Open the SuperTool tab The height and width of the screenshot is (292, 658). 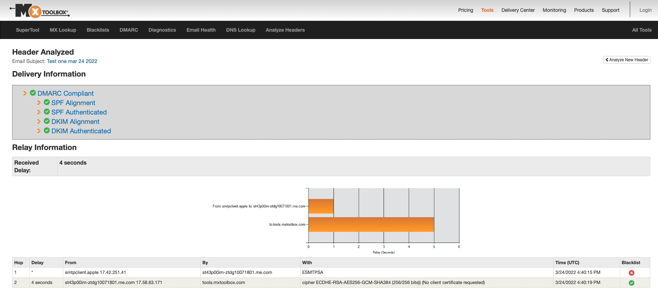click(27, 30)
